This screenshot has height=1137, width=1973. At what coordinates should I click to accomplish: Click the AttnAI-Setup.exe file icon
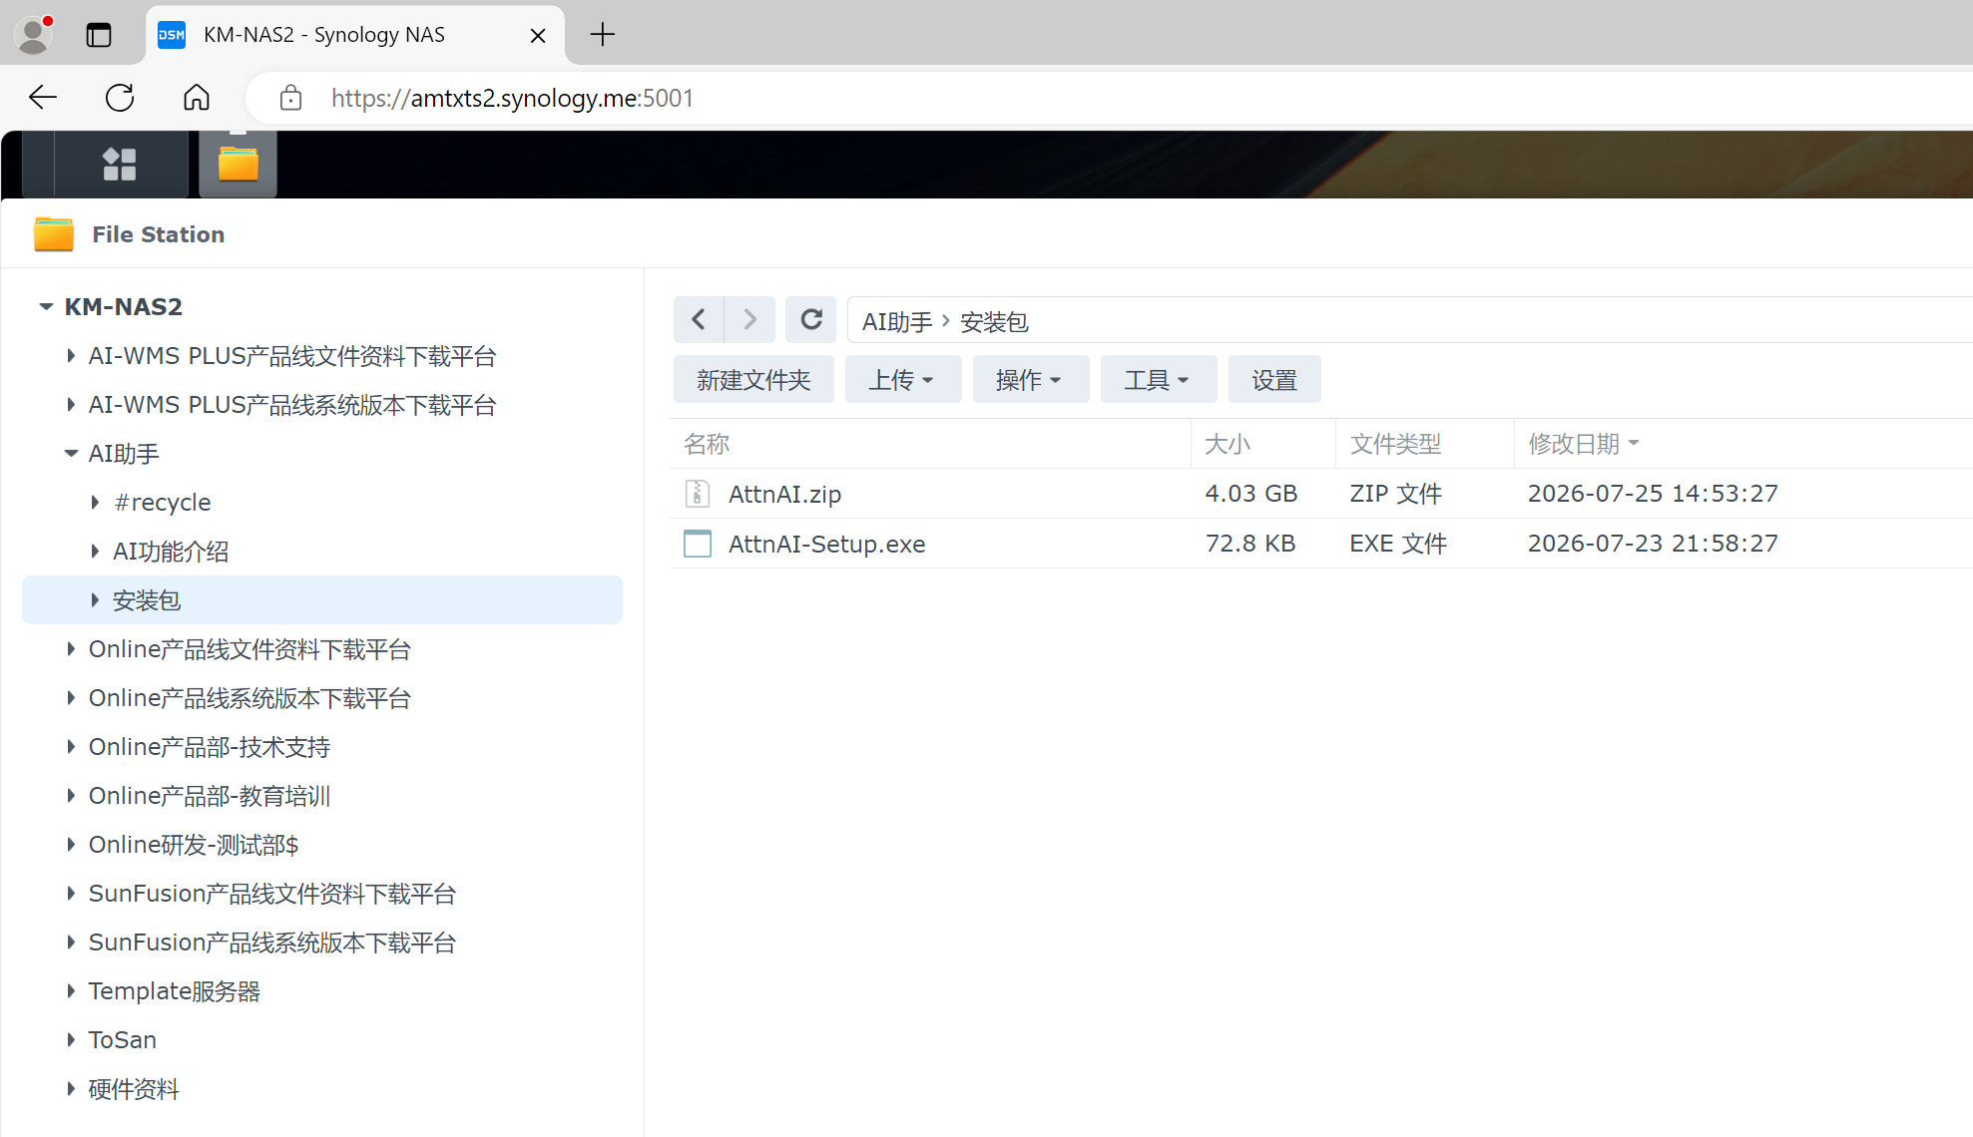[x=697, y=544]
